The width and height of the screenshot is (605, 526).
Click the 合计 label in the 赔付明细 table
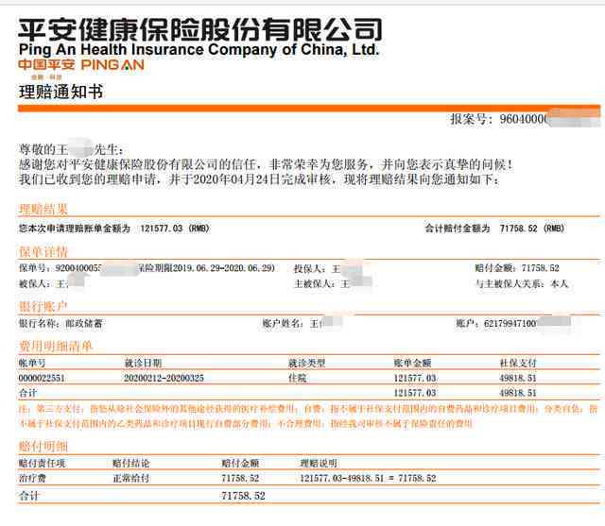pos(29,496)
